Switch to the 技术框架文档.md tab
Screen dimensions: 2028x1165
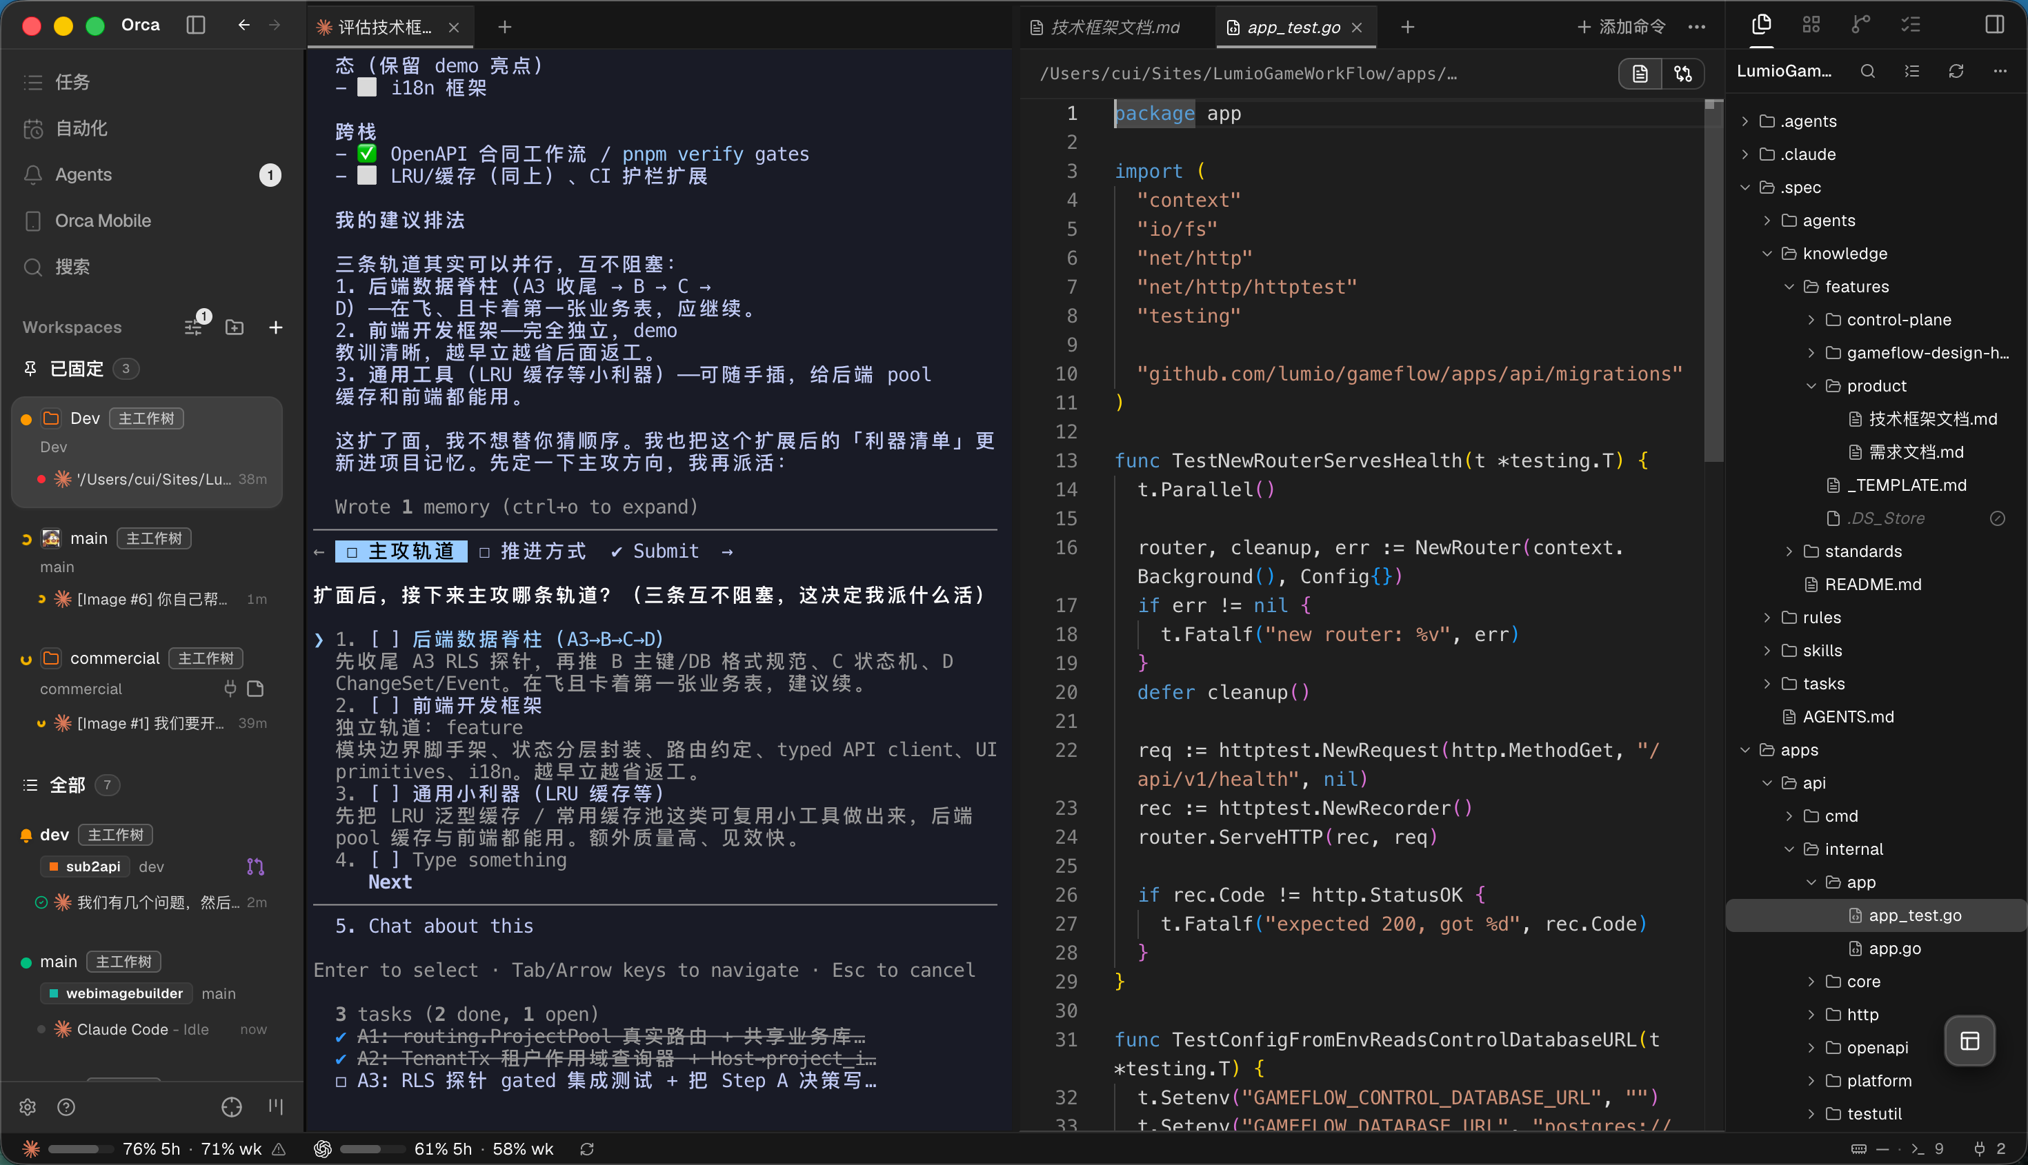click(x=1115, y=27)
